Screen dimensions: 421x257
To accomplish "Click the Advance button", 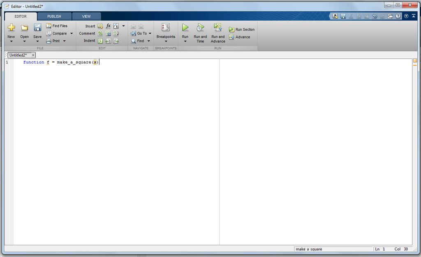I will click(239, 37).
